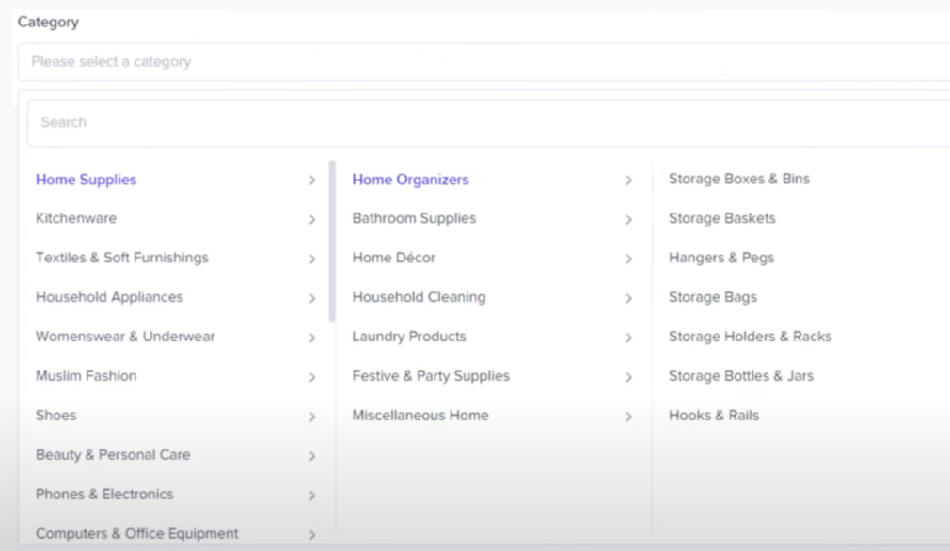
Task: Click the first column's vertical scrollbar
Action: pos(332,241)
